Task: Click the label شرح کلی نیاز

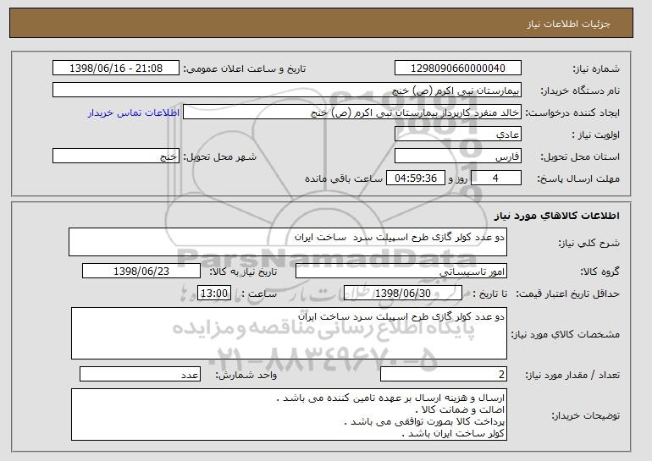Action: point(588,243)
